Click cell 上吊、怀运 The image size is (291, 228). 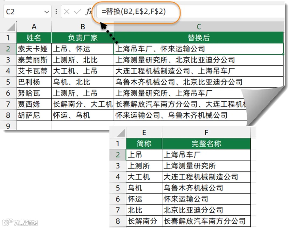click(83, 49)
